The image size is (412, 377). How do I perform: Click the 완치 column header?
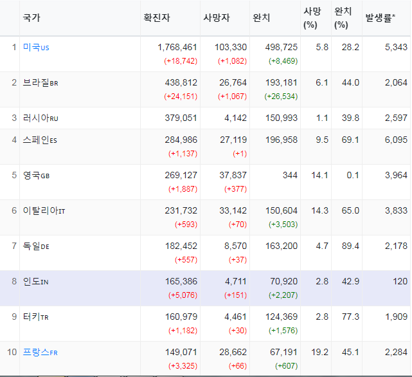coord(261,18)
